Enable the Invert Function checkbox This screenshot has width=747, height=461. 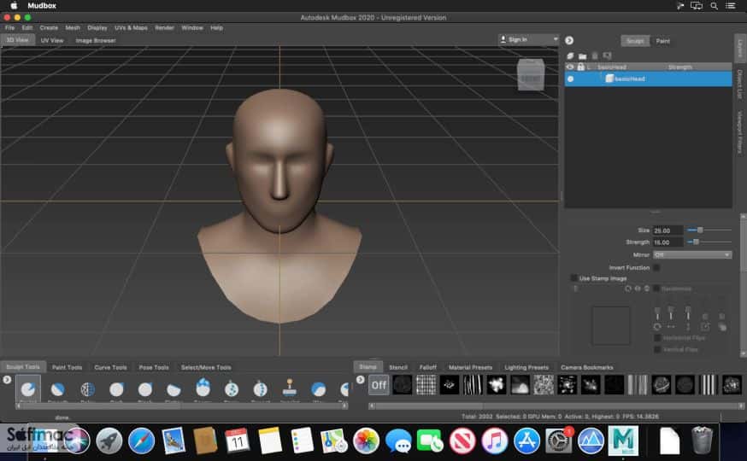coord(656,268)
